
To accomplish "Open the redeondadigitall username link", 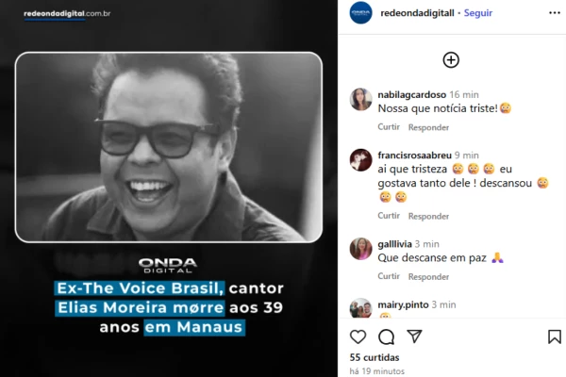I will click(x=417, y=13).
